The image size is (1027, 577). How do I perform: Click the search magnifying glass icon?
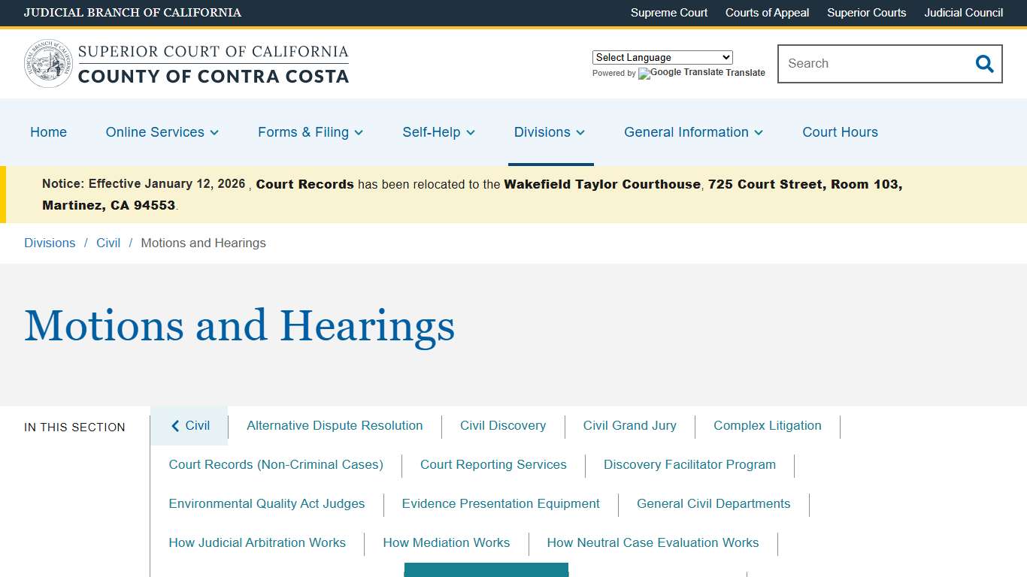point(984,64)
